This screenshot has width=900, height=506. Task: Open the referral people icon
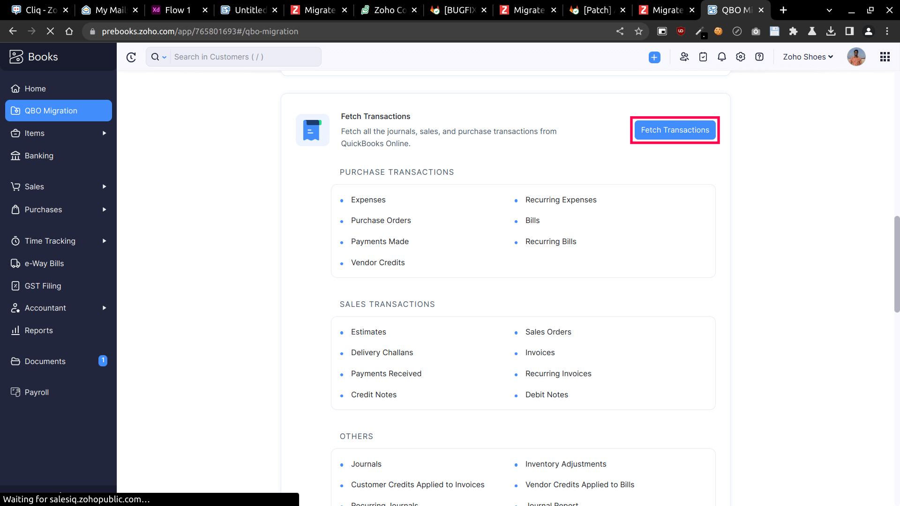coord(684,57)
